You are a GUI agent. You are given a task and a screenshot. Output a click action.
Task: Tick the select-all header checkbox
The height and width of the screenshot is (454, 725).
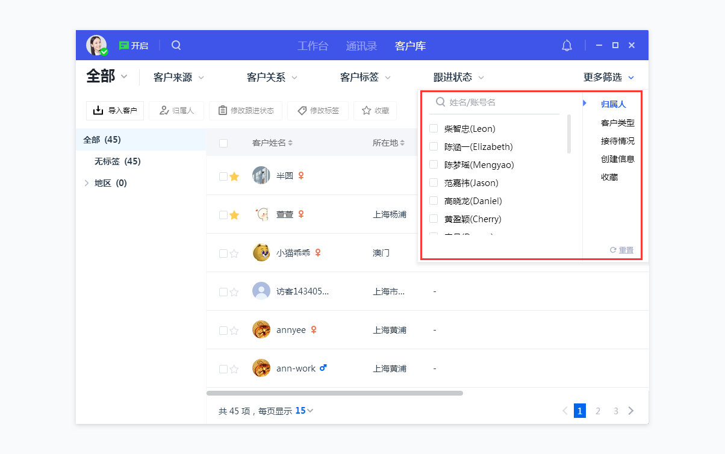click(x=223, y=143)
